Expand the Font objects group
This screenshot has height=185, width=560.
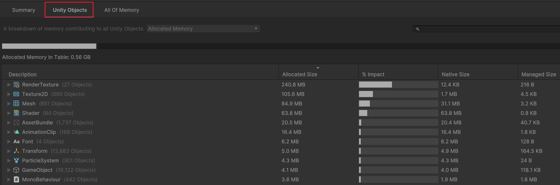point(9,141)
